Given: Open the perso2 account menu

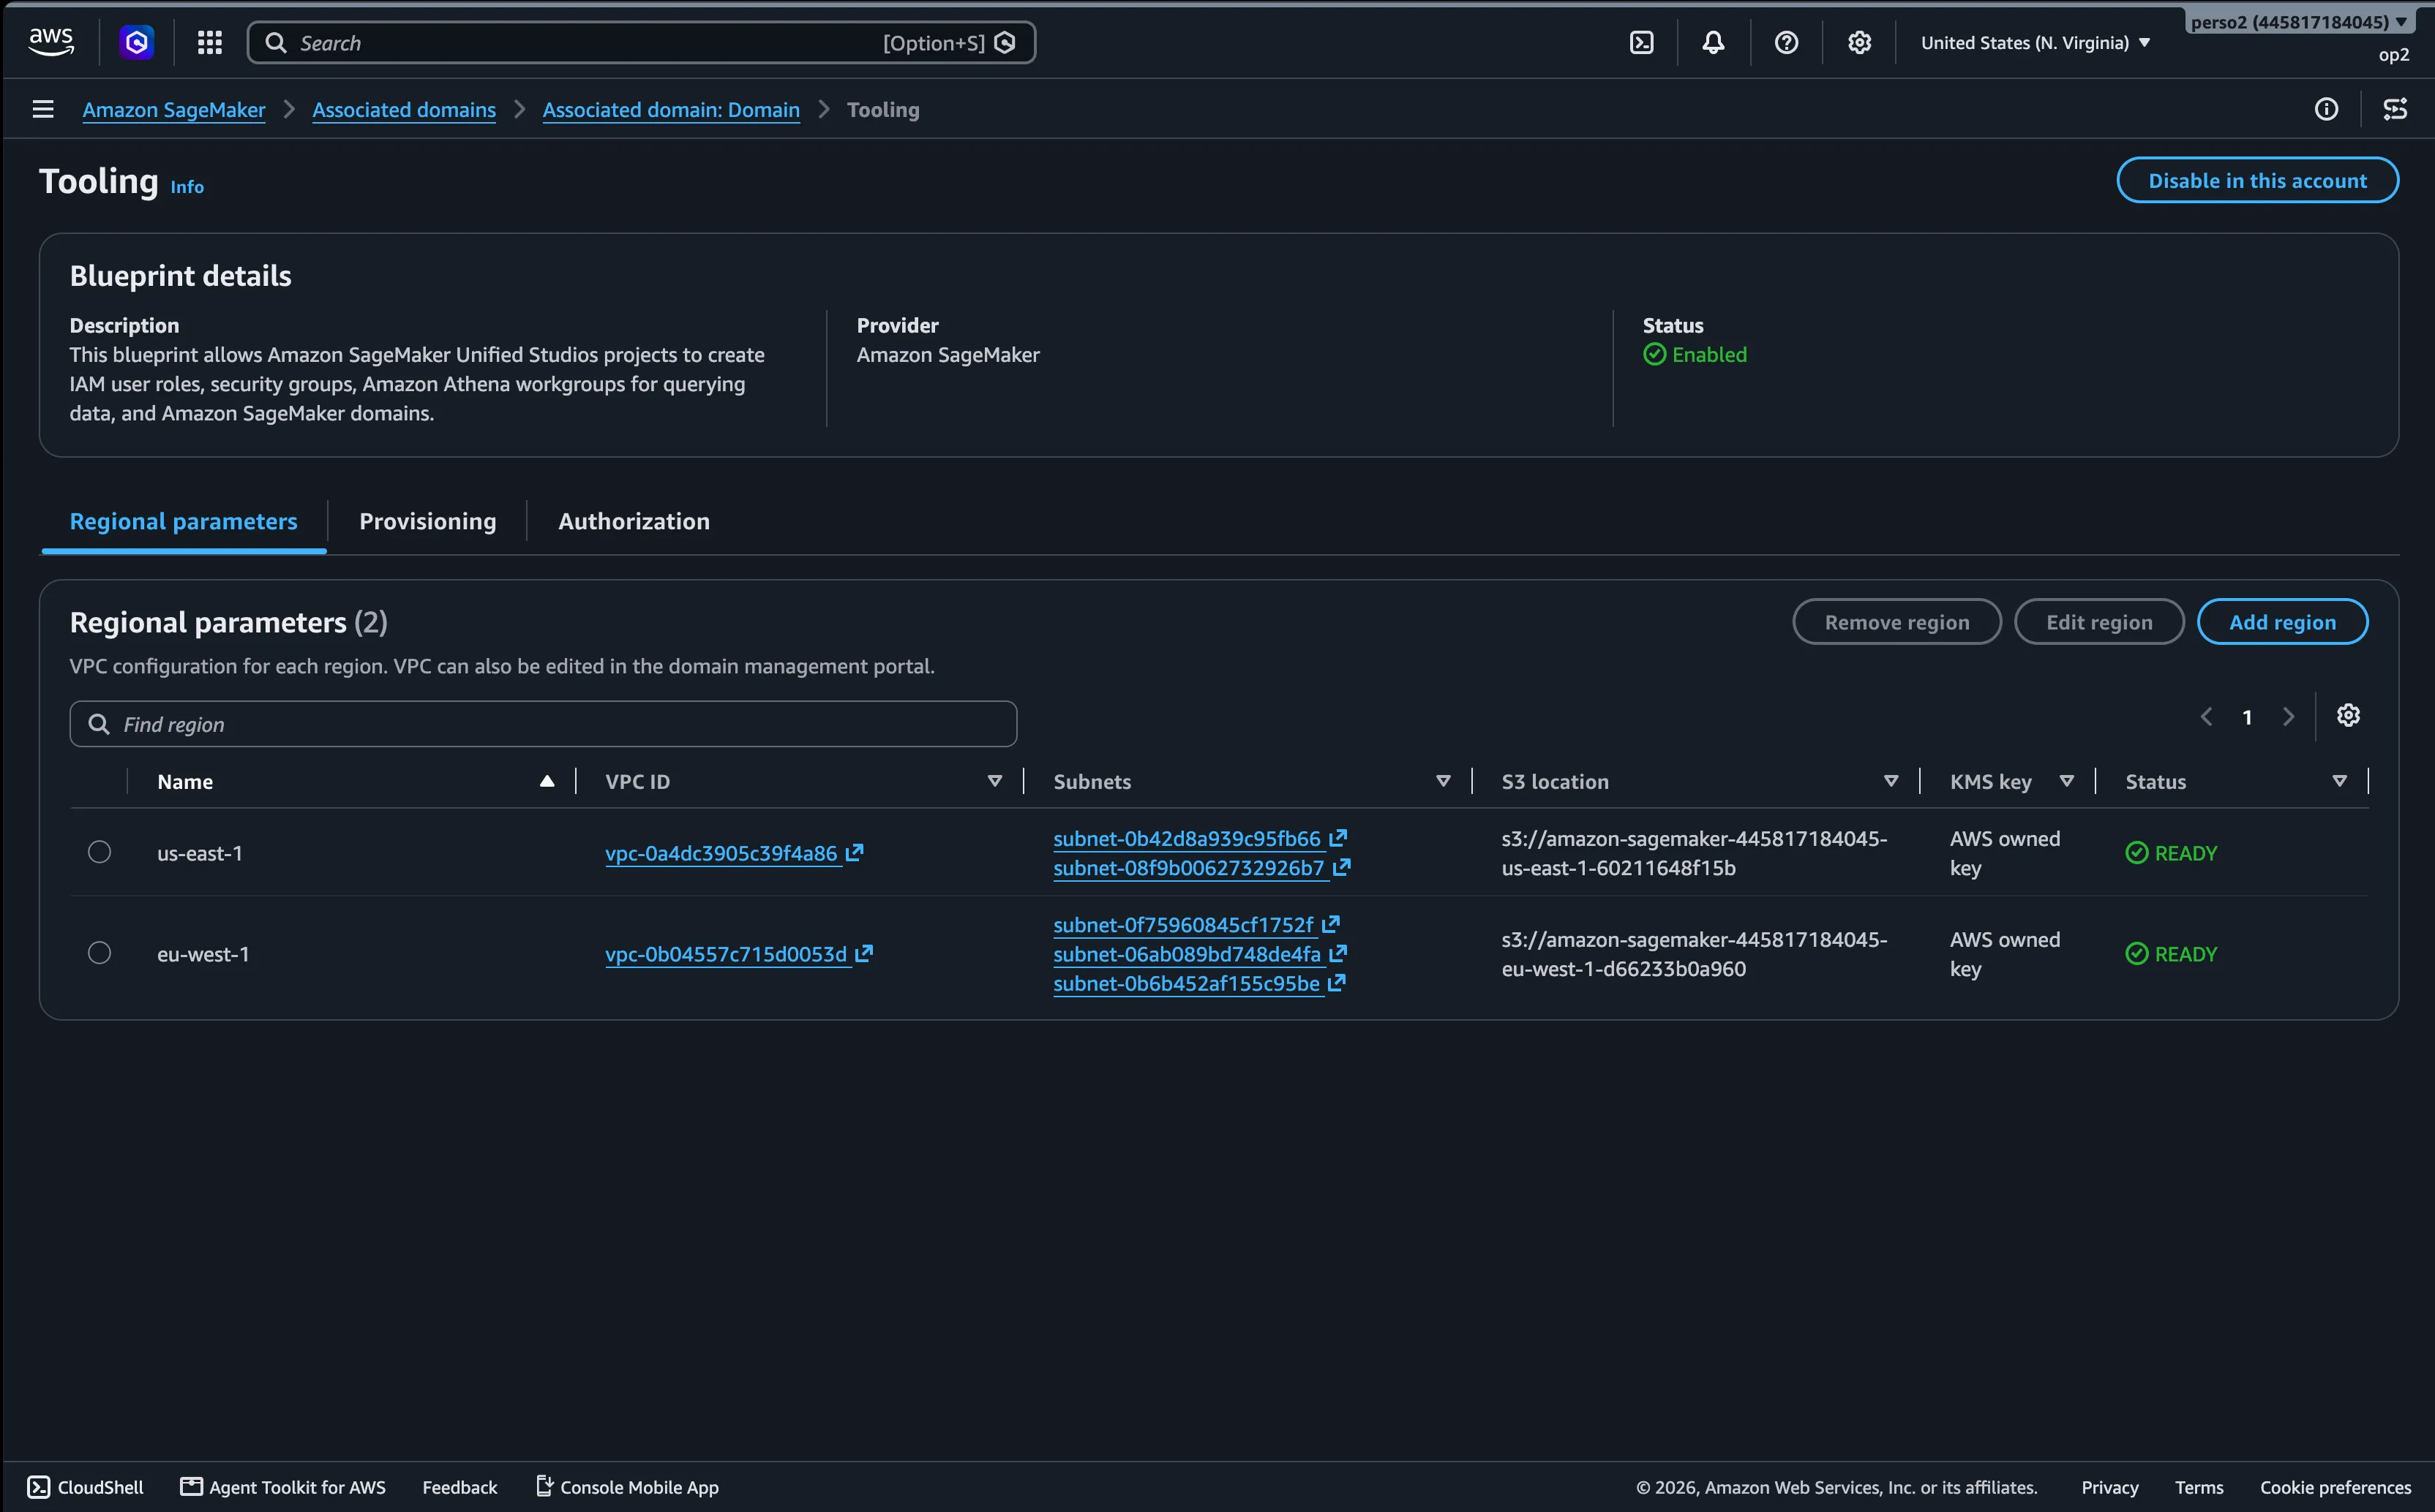Looking at the screenshot, I should (x=2299, y=21).
